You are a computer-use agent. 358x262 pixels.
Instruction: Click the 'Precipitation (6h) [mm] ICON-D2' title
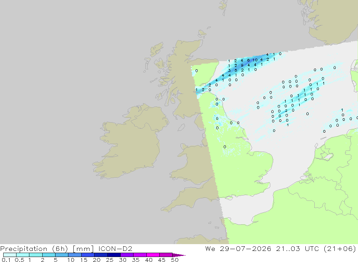pos(66,248)
